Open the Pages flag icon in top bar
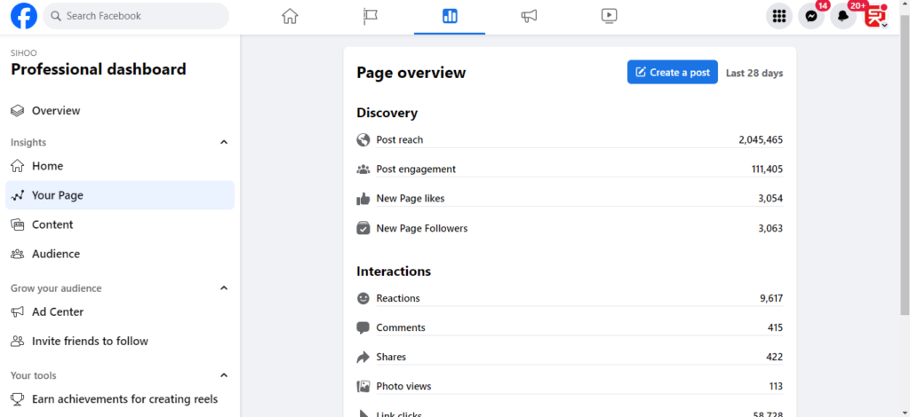Viewport: 910px width, 417px height. click(370, 16)
